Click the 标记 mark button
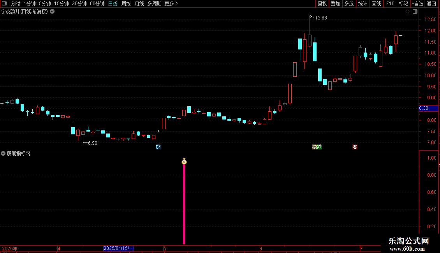The height and width of the screenshot is (253, 440). tap(403, 4)
